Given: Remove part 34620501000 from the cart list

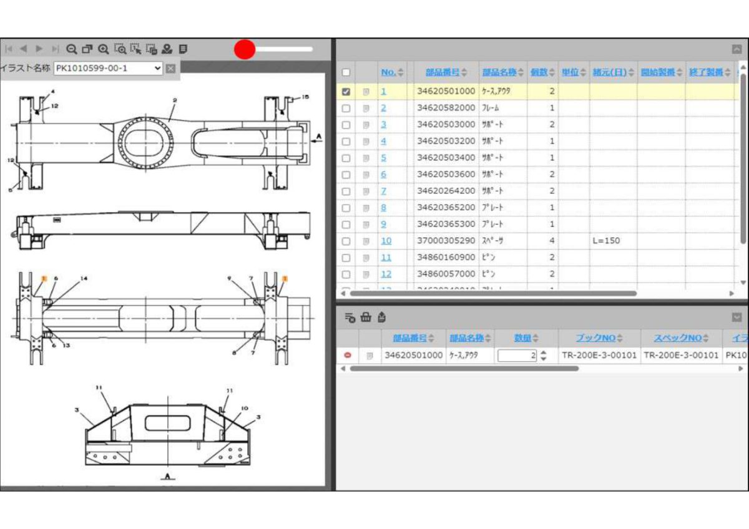Looking at the screenshot, I should coord(348,356).
